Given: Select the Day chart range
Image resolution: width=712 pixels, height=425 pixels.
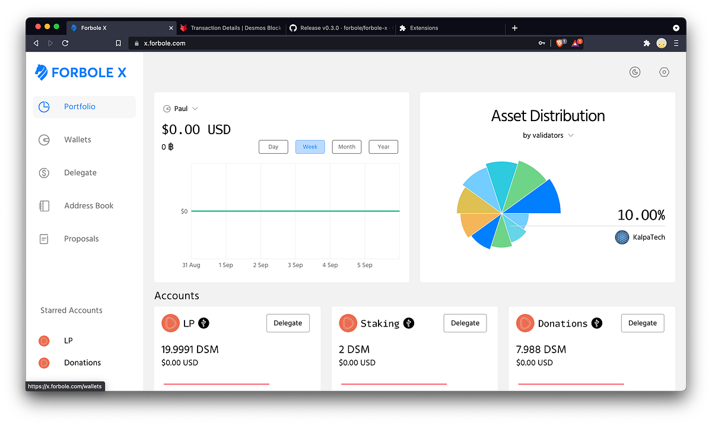Looking at the screenshot, I should [273, 147].
